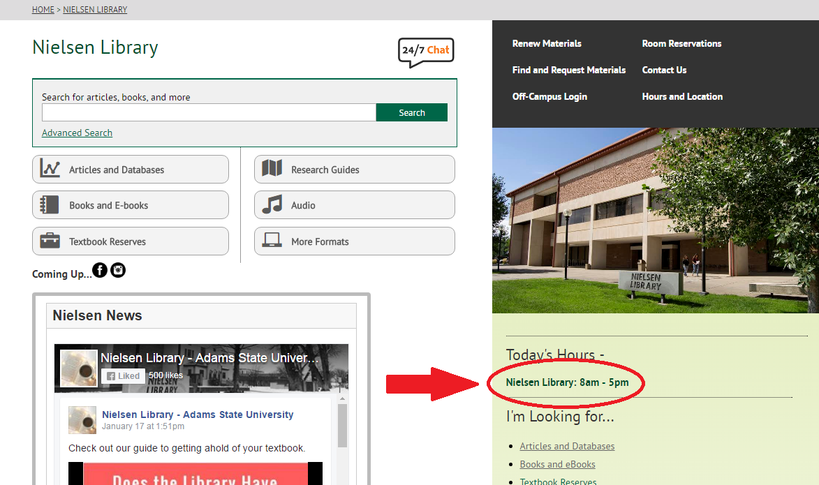Select Renew Materials menu item

[546, 43]
